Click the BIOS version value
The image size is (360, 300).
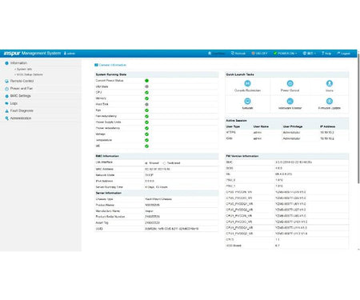[278, 168]
